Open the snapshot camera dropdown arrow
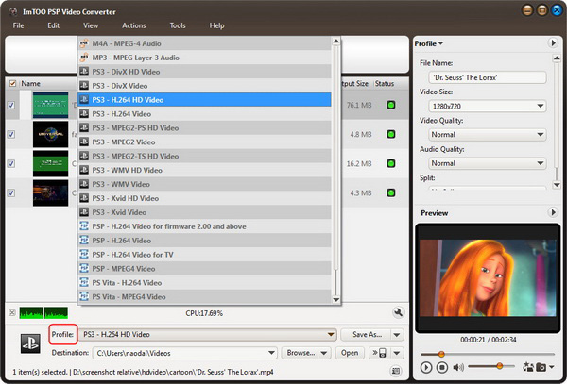Screen dimensions: 567x384 click(552, 367)
